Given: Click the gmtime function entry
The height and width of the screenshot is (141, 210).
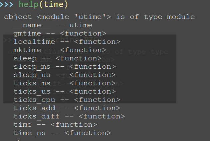Looking at the screenshot, I should coord(60,34).
